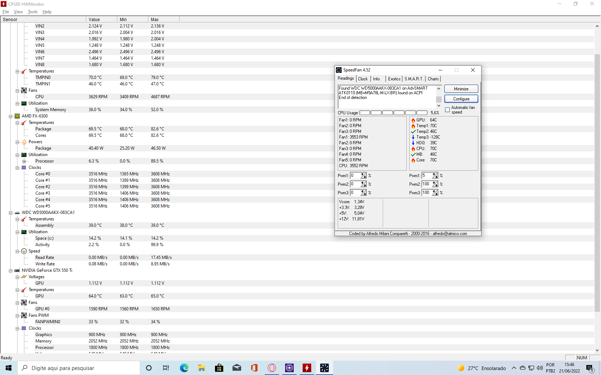Open the Cortana circle in the taskbar

click(149, 368)
